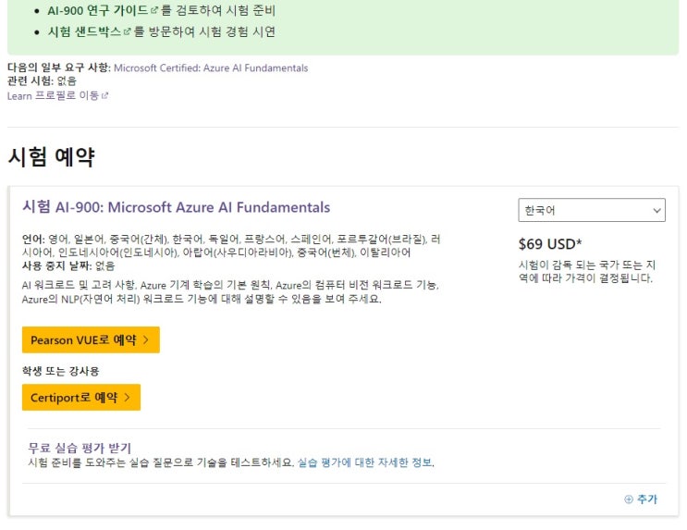Click the Certiport로 예약 button
The image size is (687, 530).
click(x=81, y=397)
